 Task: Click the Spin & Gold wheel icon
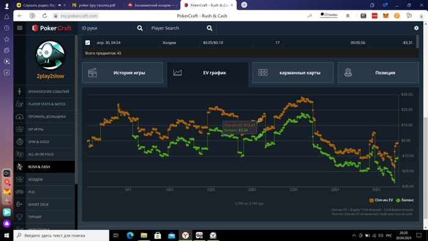20,142
